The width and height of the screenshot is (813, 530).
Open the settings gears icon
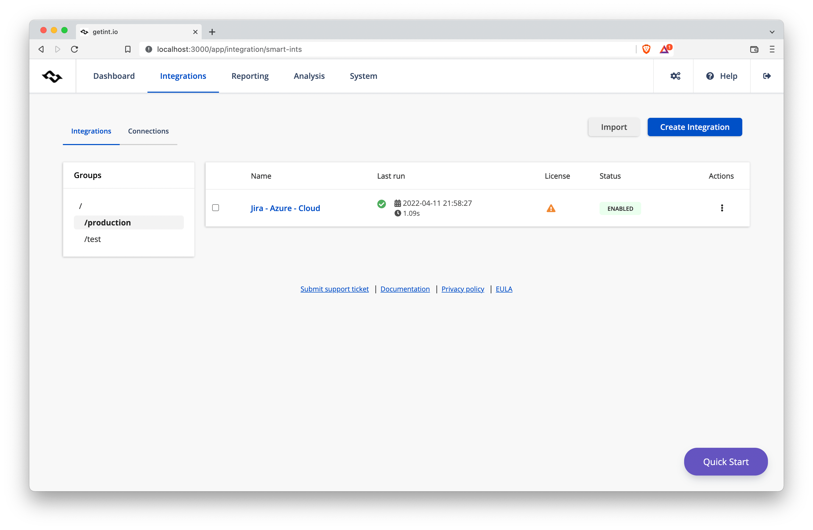tap(675, 76)
